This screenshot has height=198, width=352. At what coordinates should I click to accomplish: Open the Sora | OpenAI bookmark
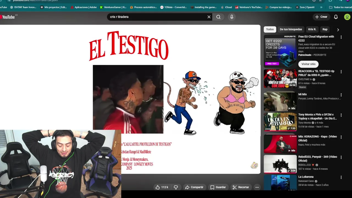point(305,7)
